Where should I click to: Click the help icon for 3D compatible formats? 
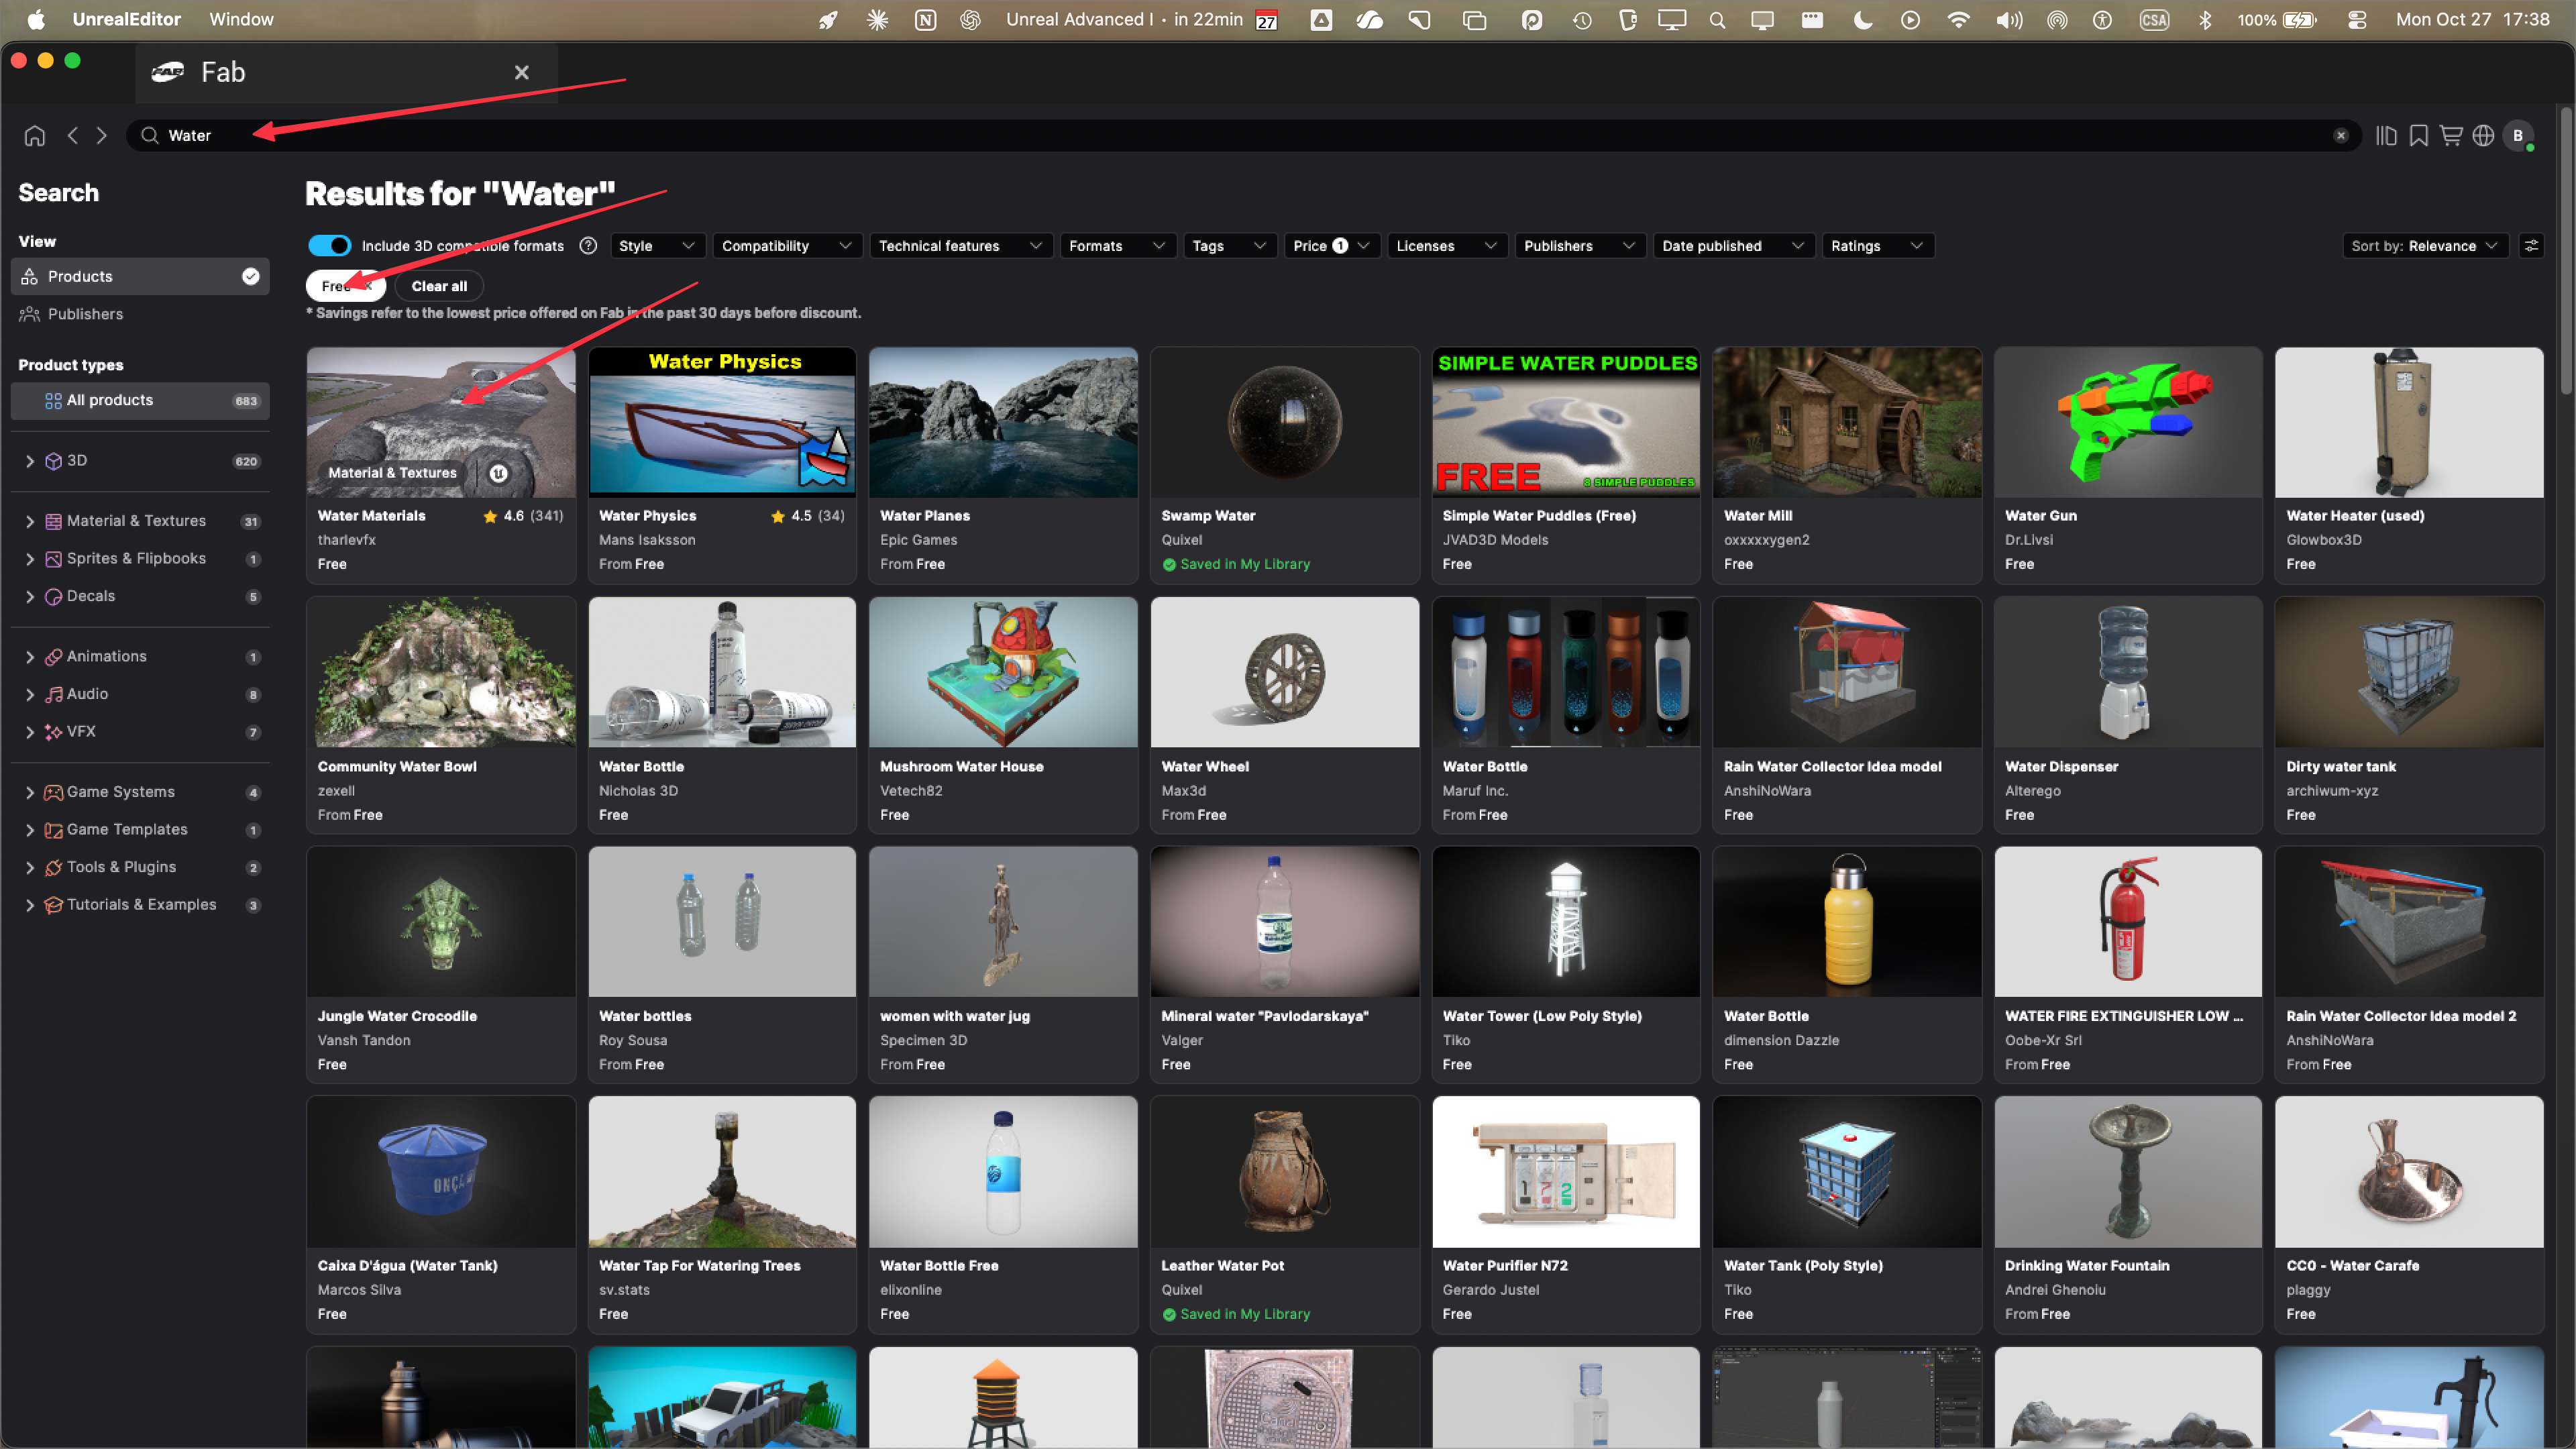[588, 245]
